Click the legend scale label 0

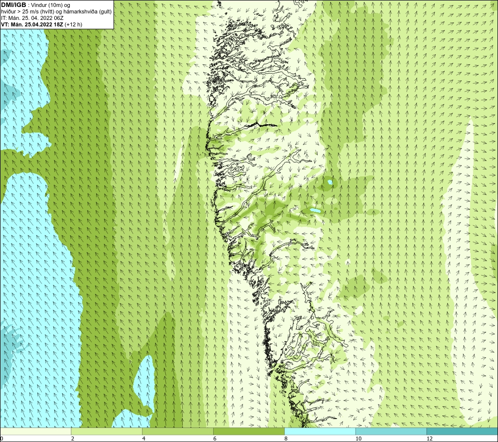(x=1, y=439)
